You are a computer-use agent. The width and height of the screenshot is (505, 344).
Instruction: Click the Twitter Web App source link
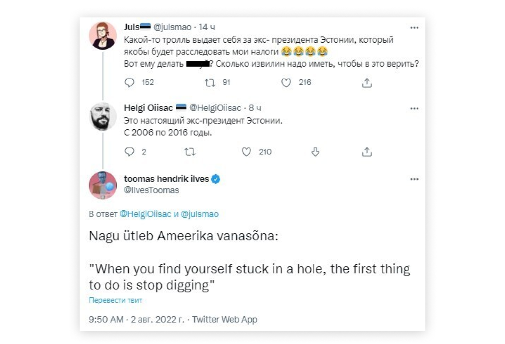[x=225, y=320]
